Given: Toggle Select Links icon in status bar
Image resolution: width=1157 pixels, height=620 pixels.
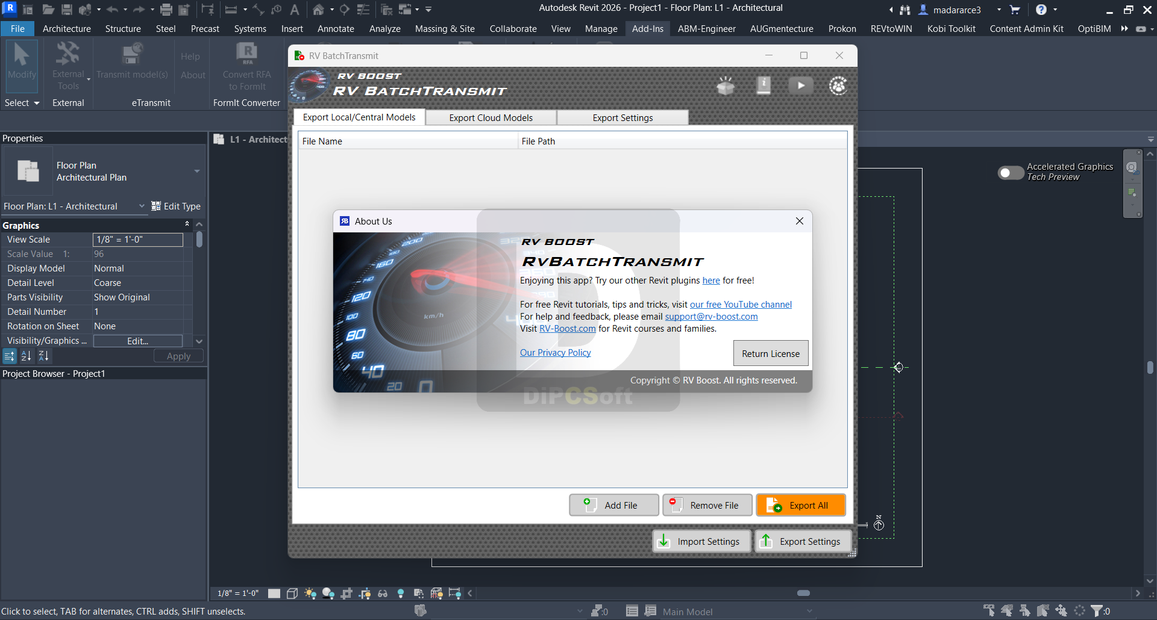Looking at the screenshot, I should tap(989, 611).
